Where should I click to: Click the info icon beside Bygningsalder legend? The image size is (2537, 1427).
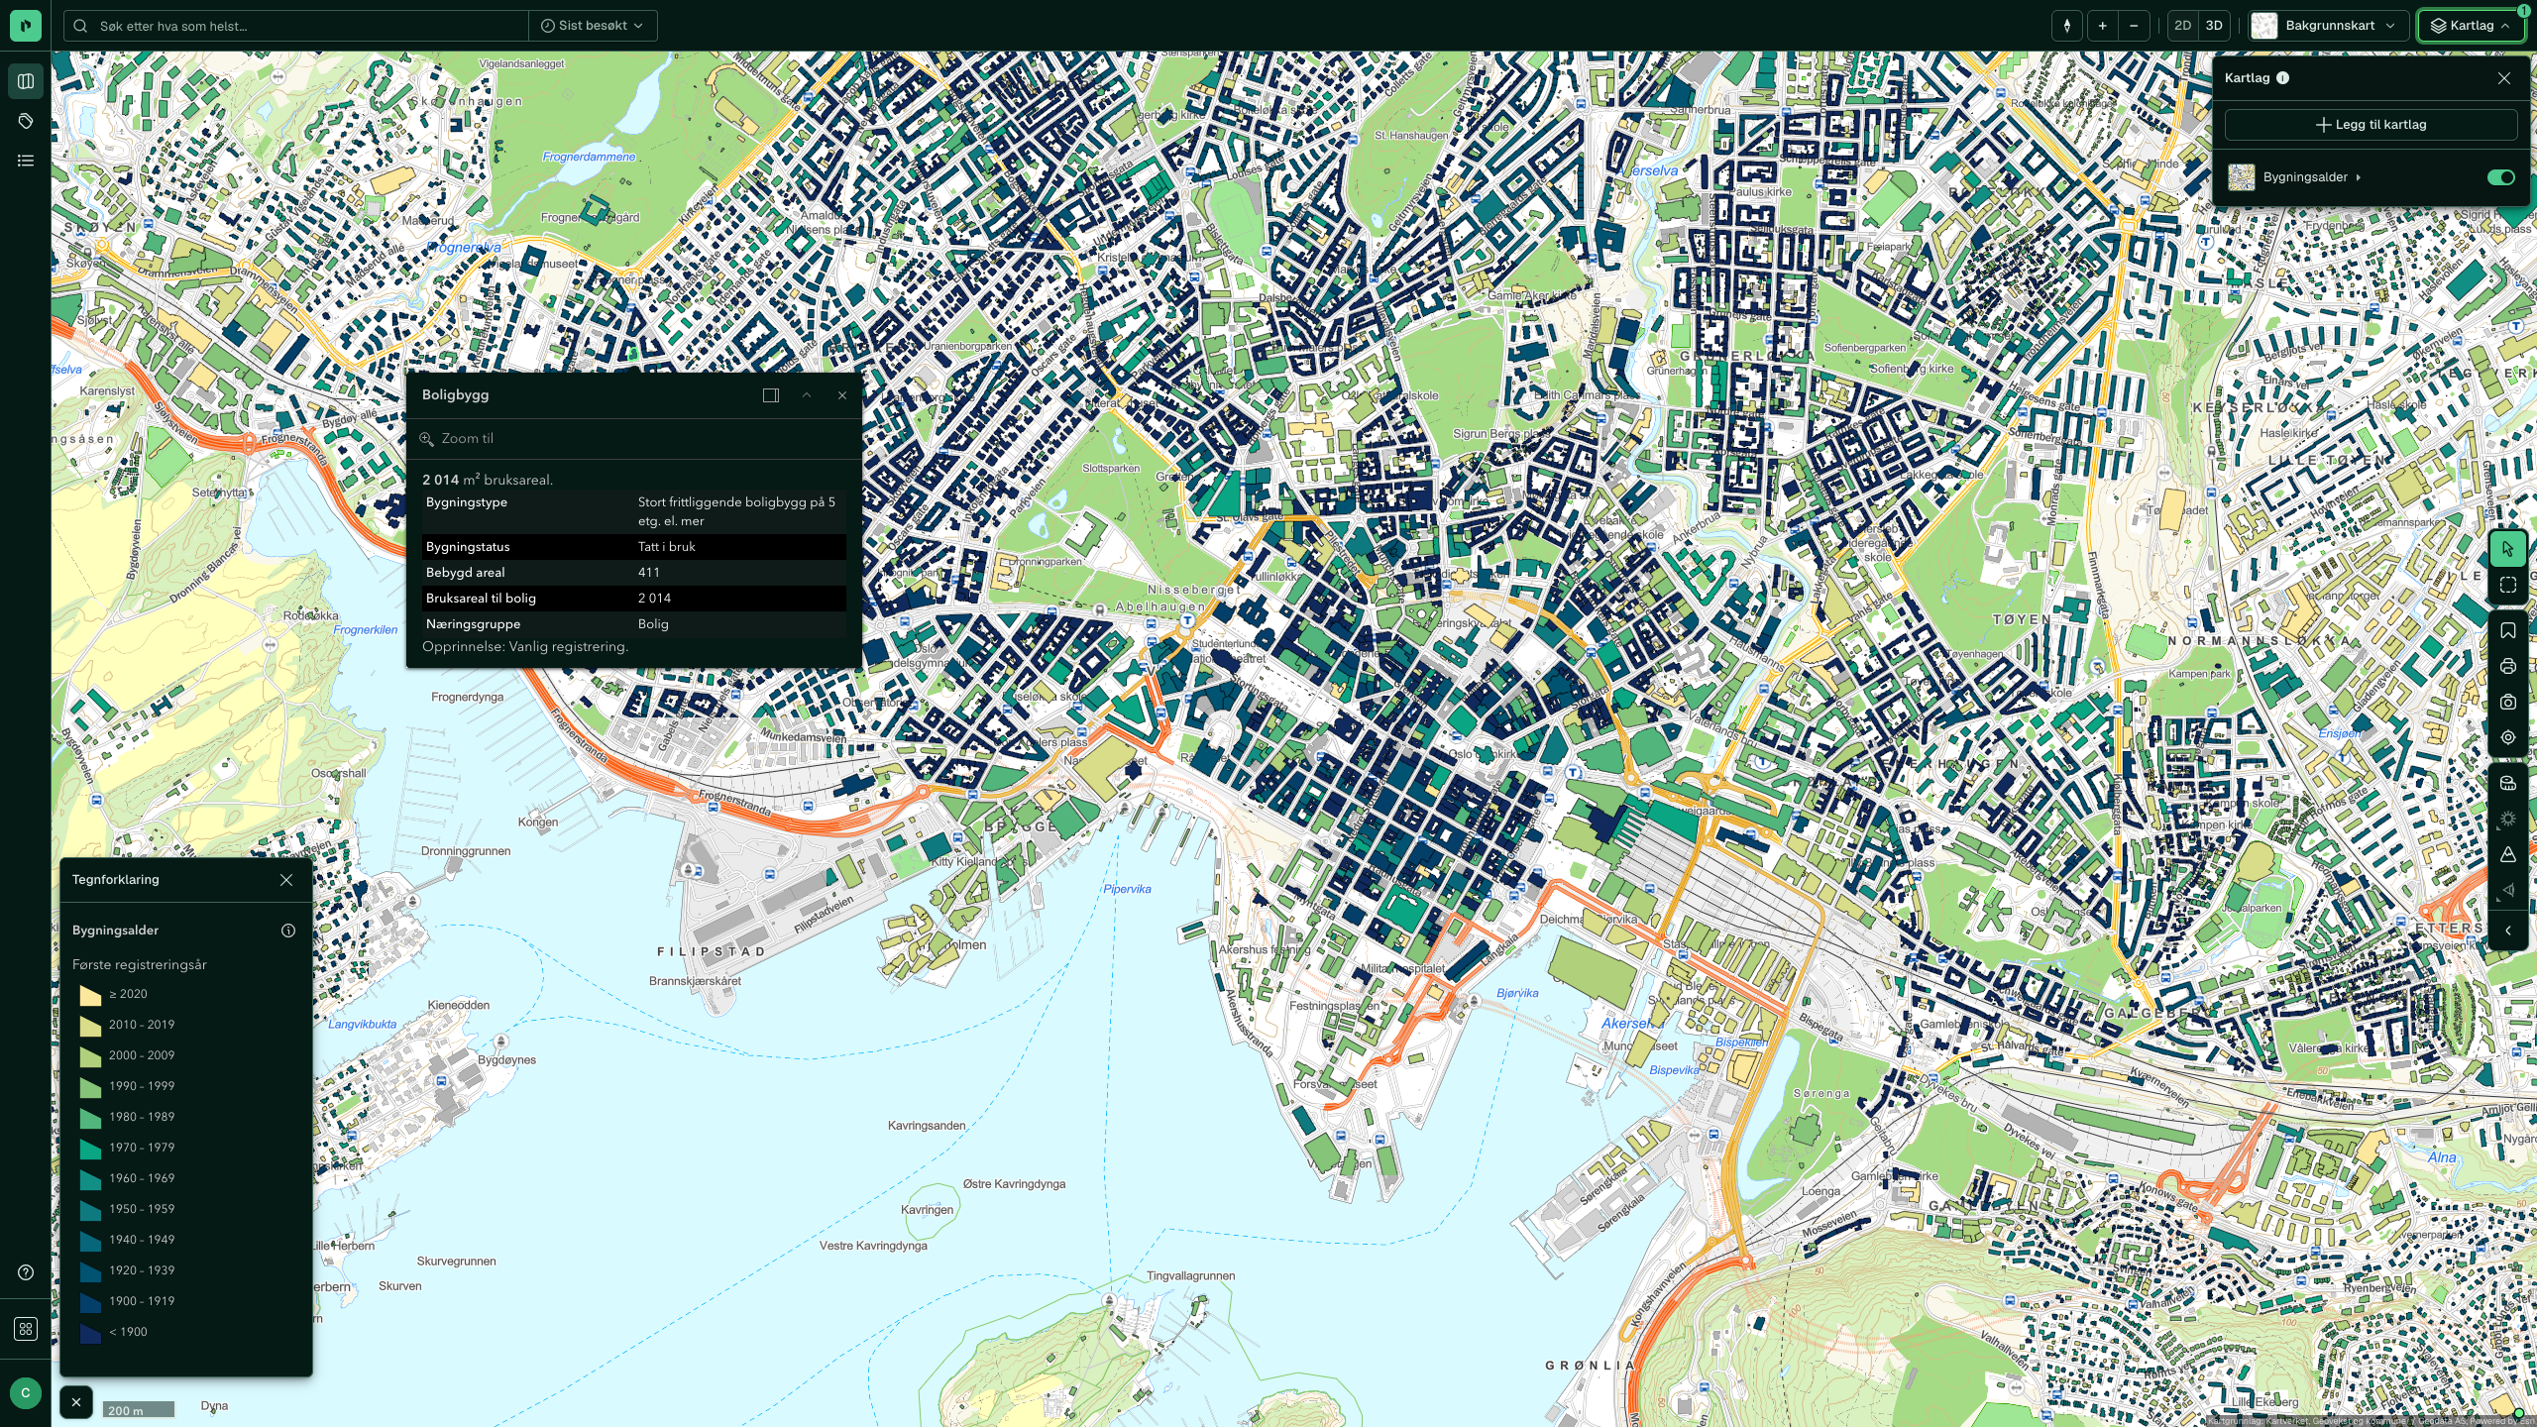[288, 931]
